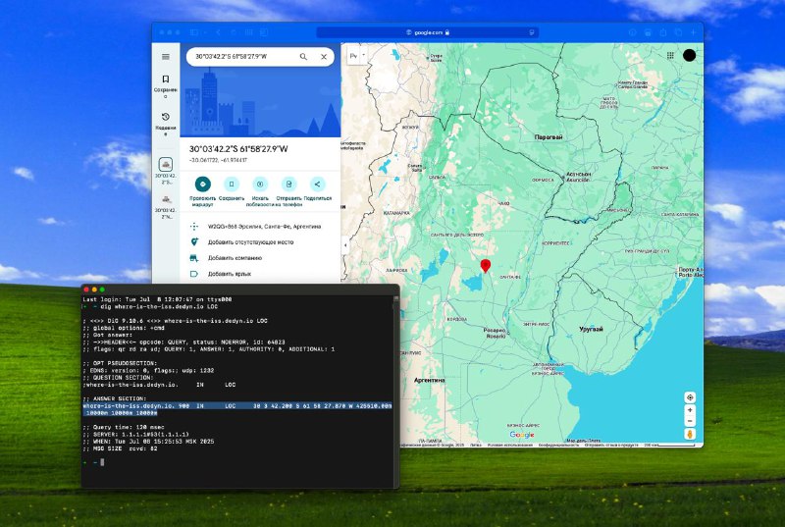Open the Google account avatar

point(689,56)
